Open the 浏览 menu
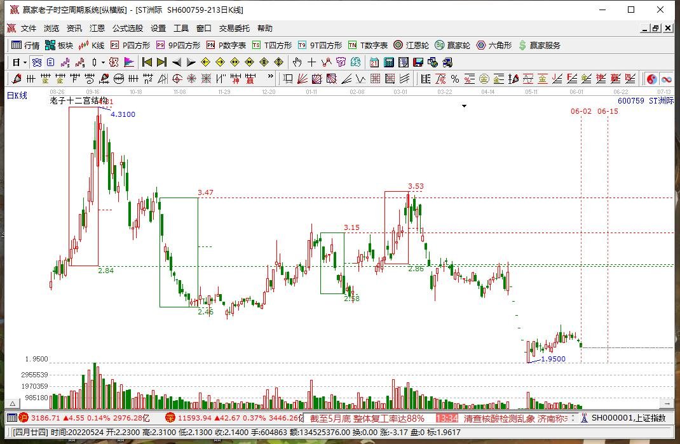 coord(51,28)
